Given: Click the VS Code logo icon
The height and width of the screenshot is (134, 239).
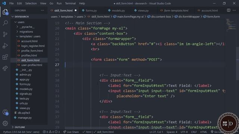Looking at the screenshot, I should [4, 3].
